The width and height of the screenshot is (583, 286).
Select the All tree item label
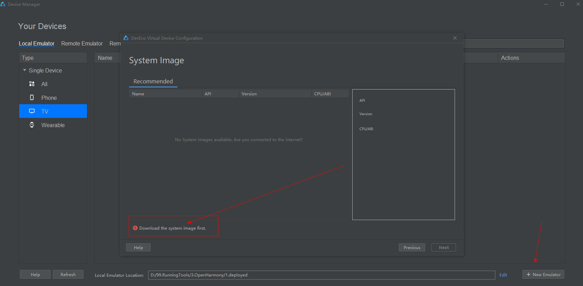tap(45, 84)
